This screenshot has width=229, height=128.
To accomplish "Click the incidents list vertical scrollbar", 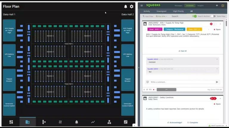I will coord(226,23).
